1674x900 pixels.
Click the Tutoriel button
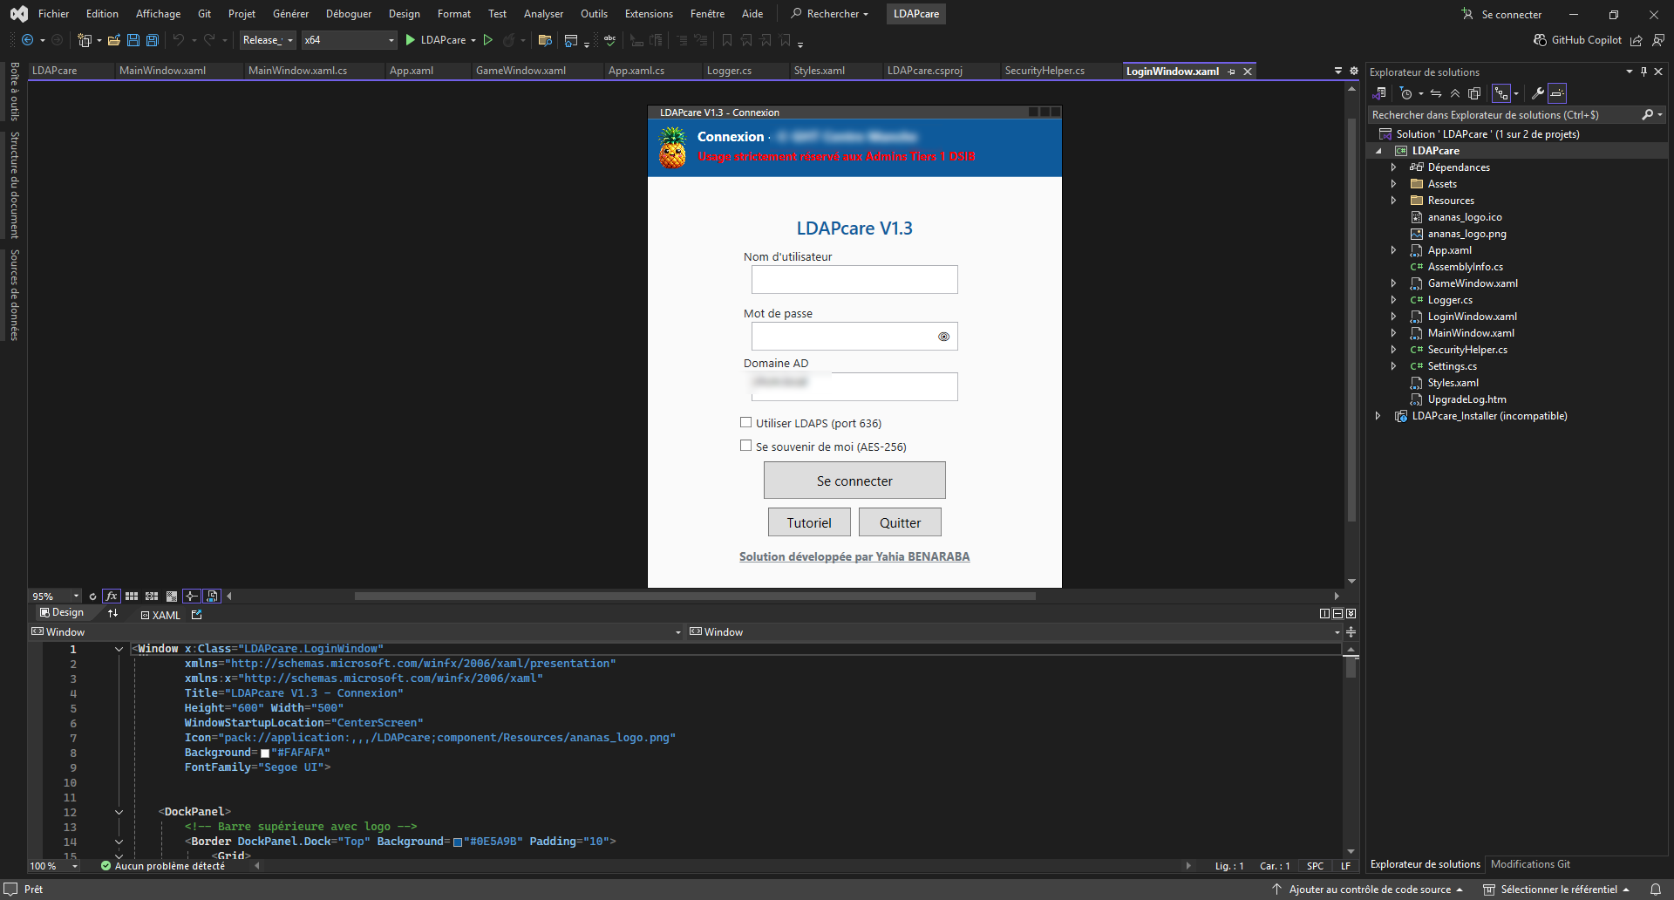tap(809, 522)
